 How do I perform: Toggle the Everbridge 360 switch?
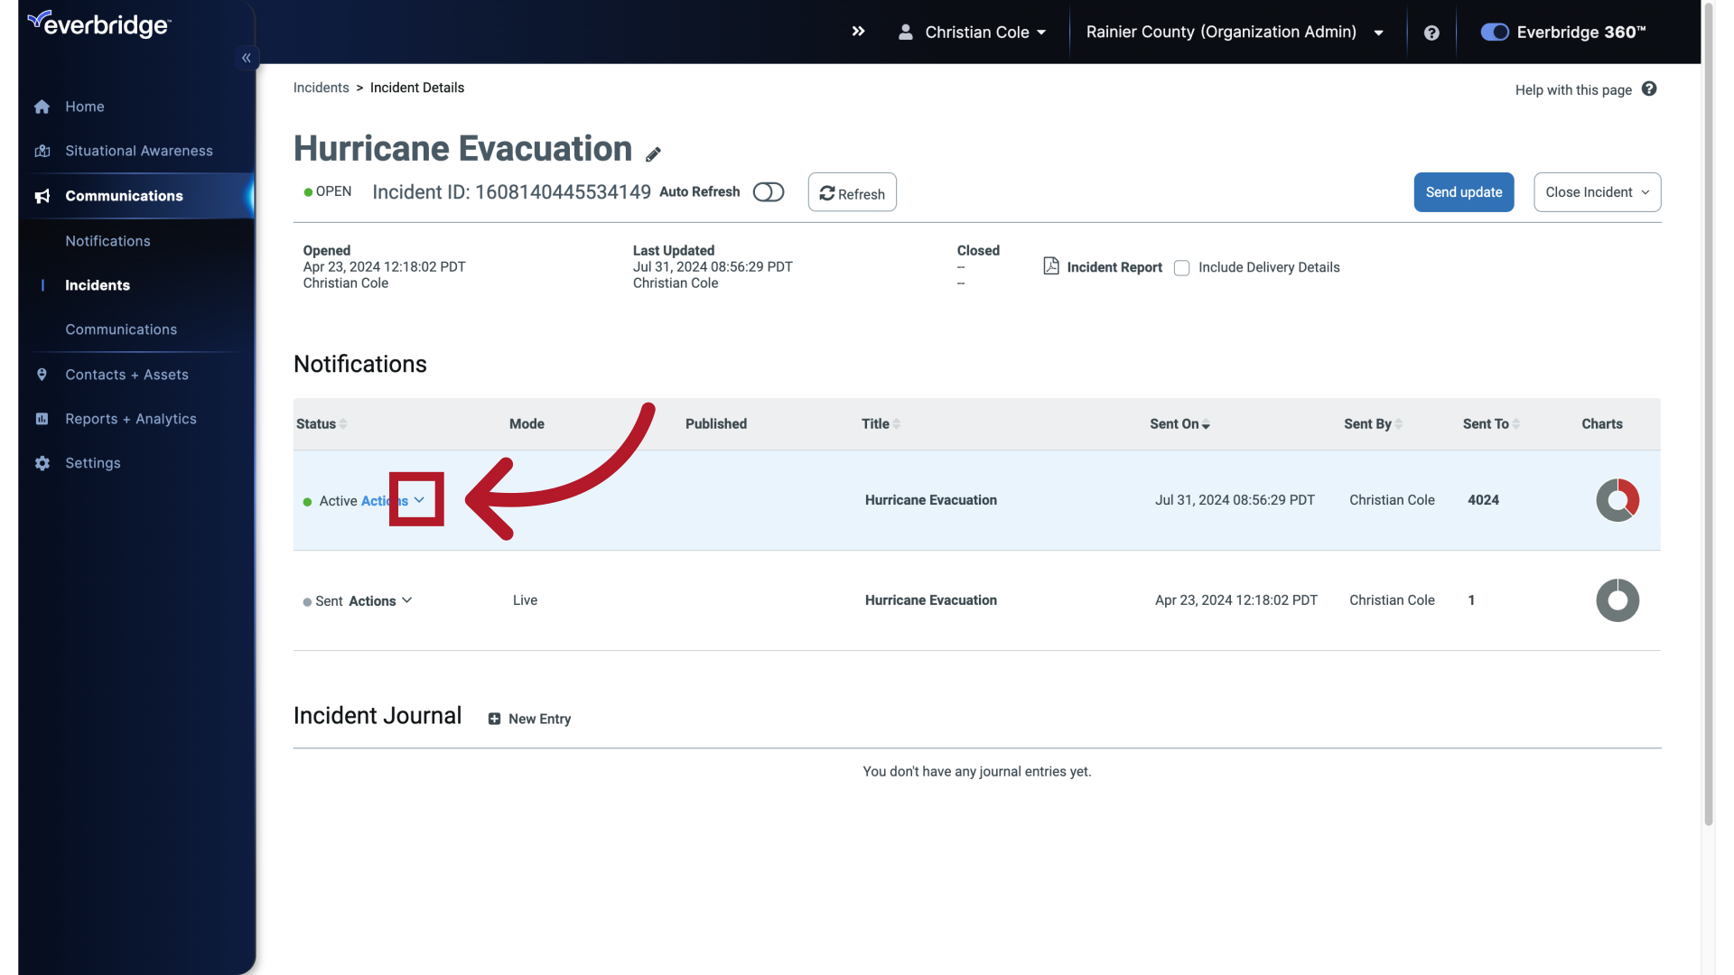[x=1494, y=32]
